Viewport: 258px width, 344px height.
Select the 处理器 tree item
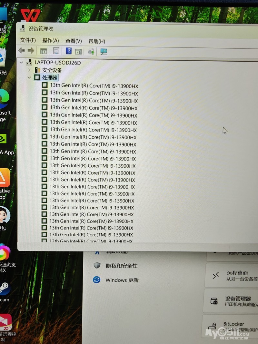[x=50, y=77]
